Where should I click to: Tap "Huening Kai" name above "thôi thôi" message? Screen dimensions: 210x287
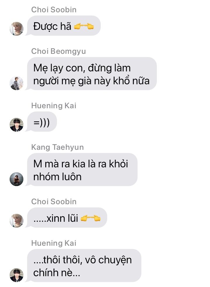[53, 243]
